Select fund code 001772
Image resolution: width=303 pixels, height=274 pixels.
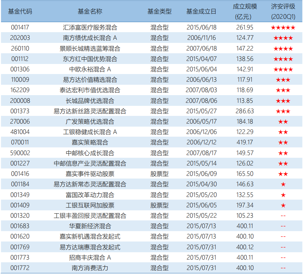pos(20,268)
